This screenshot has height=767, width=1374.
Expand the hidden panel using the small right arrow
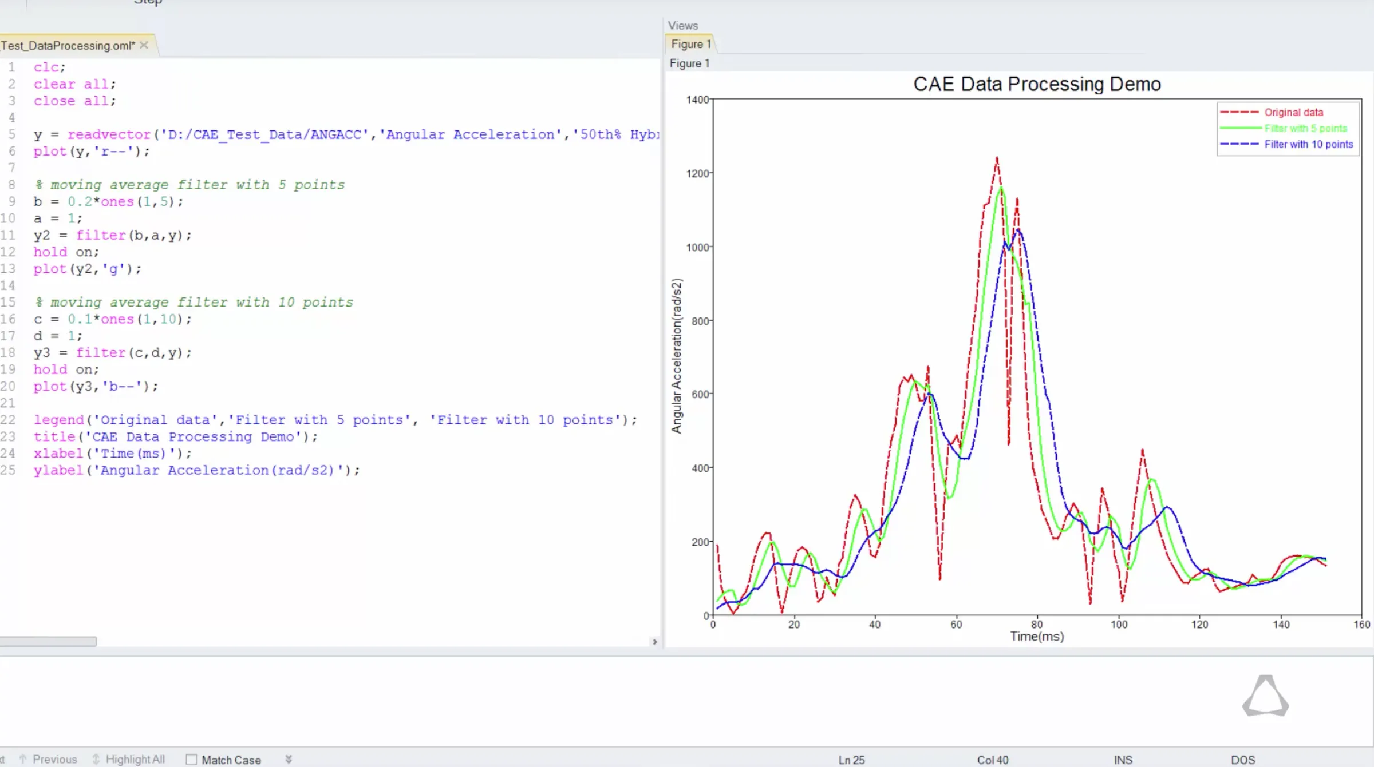654,642
